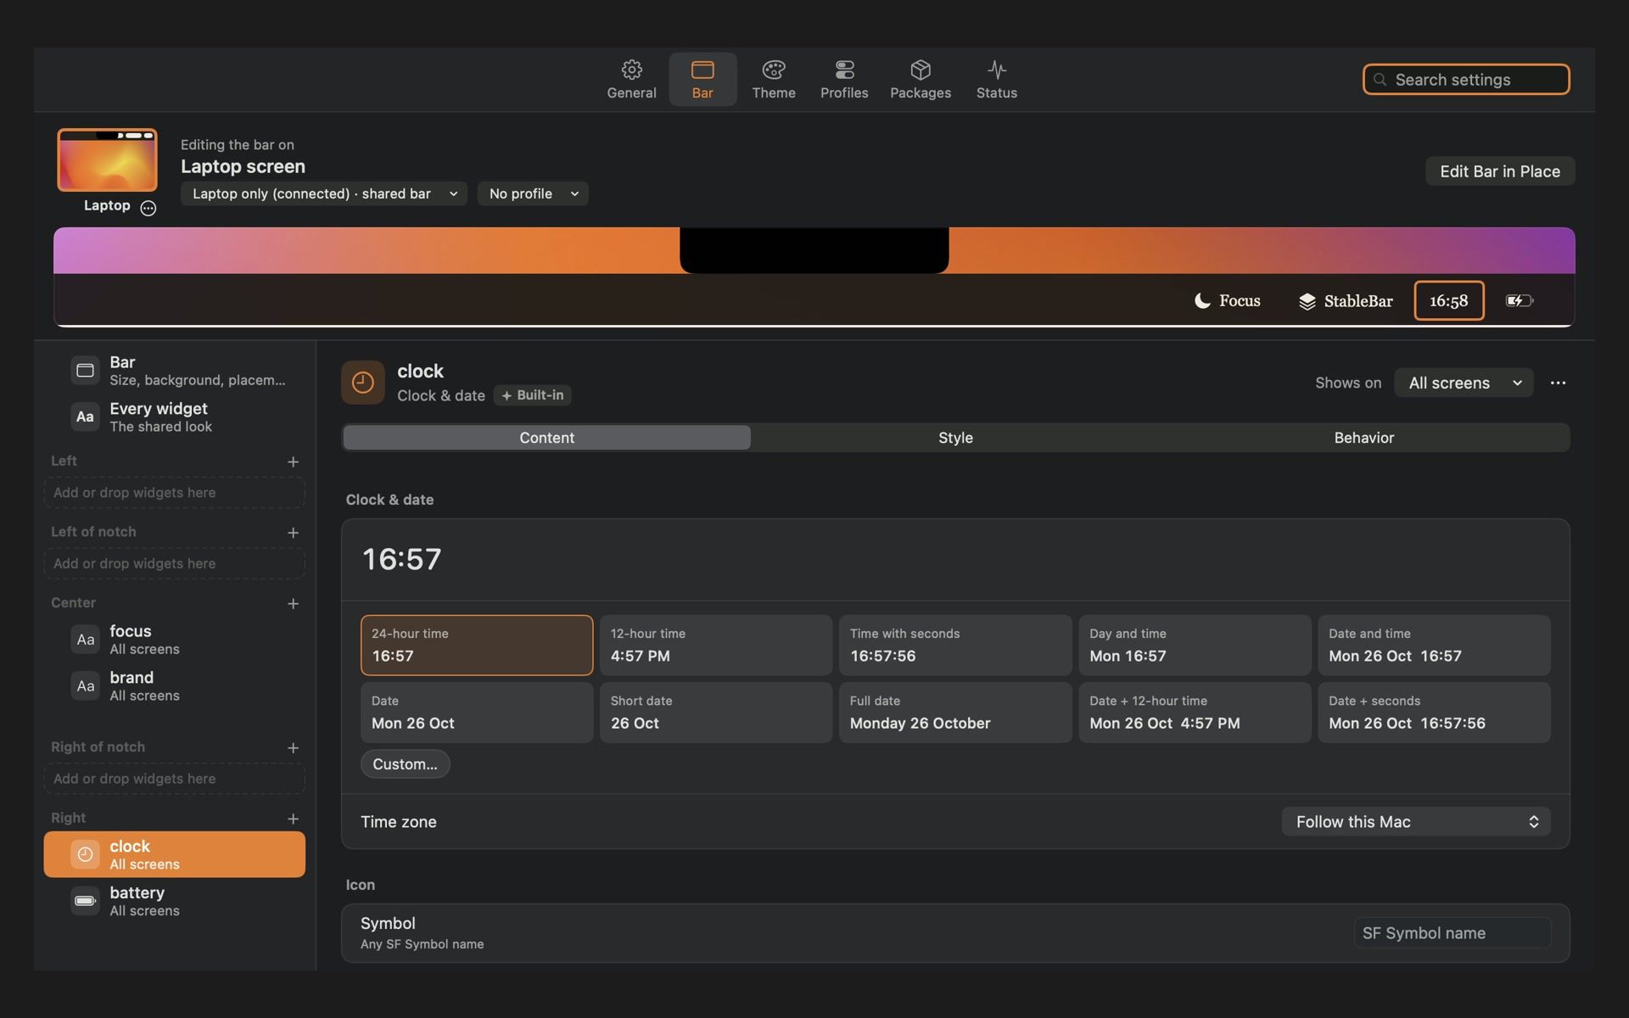Select the Focus moon widget in bar preview
This screenshot has height=1018, width=1629.
1227,301
